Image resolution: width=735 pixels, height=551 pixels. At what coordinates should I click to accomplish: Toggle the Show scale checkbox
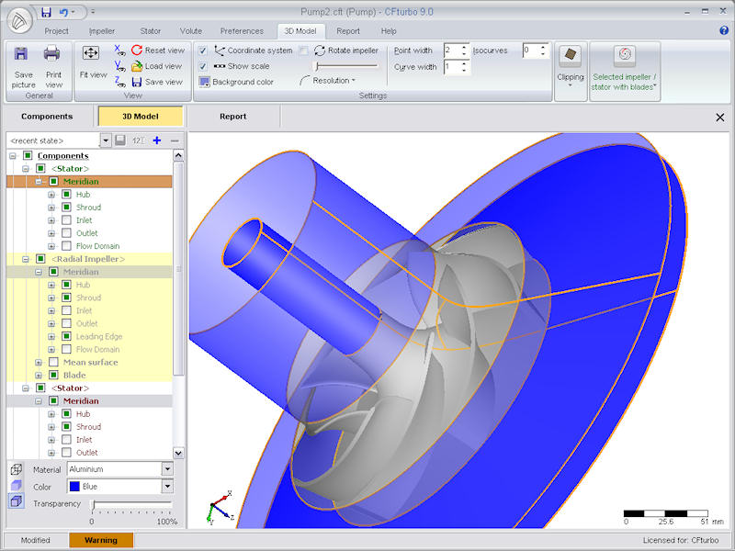click(x=202, y=66)
